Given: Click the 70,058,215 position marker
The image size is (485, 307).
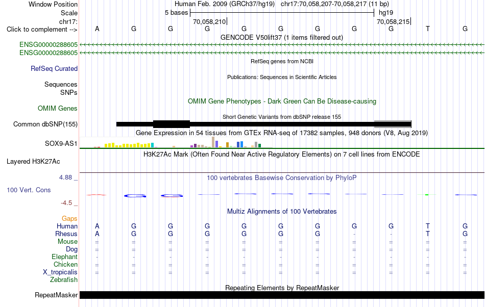Looking at the screenshot, I should 393,21.
